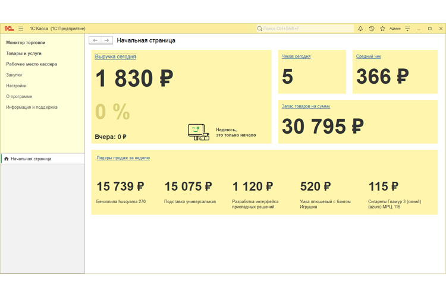Click the home icon in open pages panel
446x297 pixels.
(7, 159)
